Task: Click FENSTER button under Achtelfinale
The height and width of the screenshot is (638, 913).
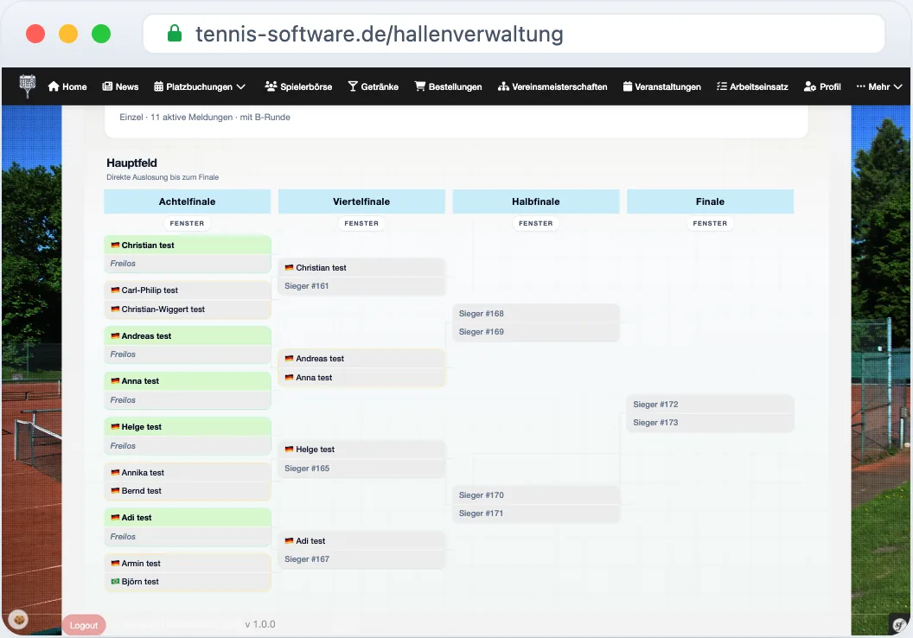Action: coord(187,223)
